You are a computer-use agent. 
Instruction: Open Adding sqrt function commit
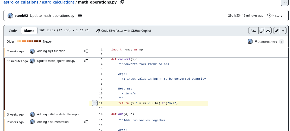click(x=51, y=51)
